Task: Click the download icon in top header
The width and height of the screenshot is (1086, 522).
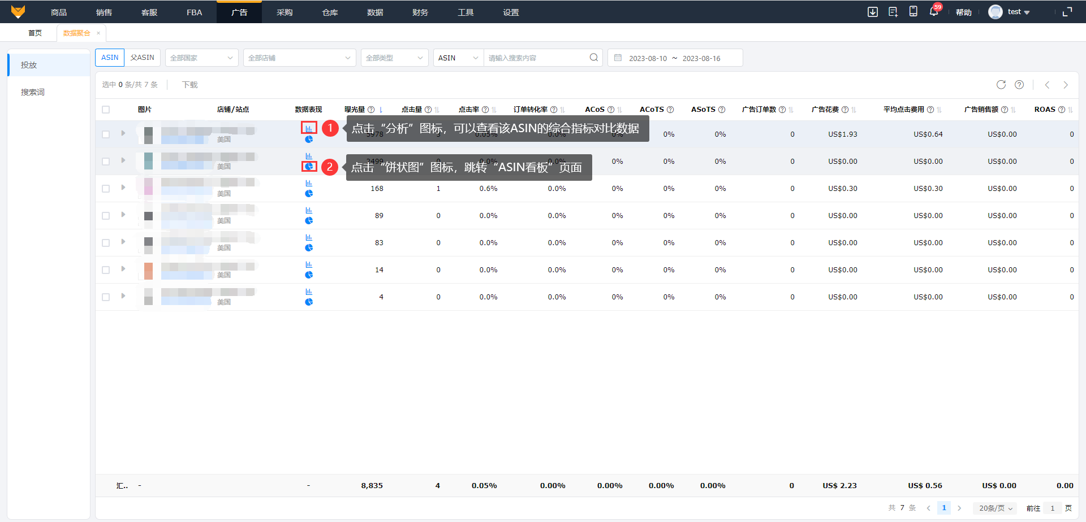Action: (x=873, y=12)
